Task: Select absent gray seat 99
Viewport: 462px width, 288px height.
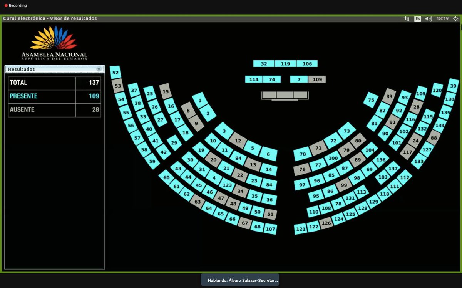Action: pyautogui.click(x=344, y=185)
